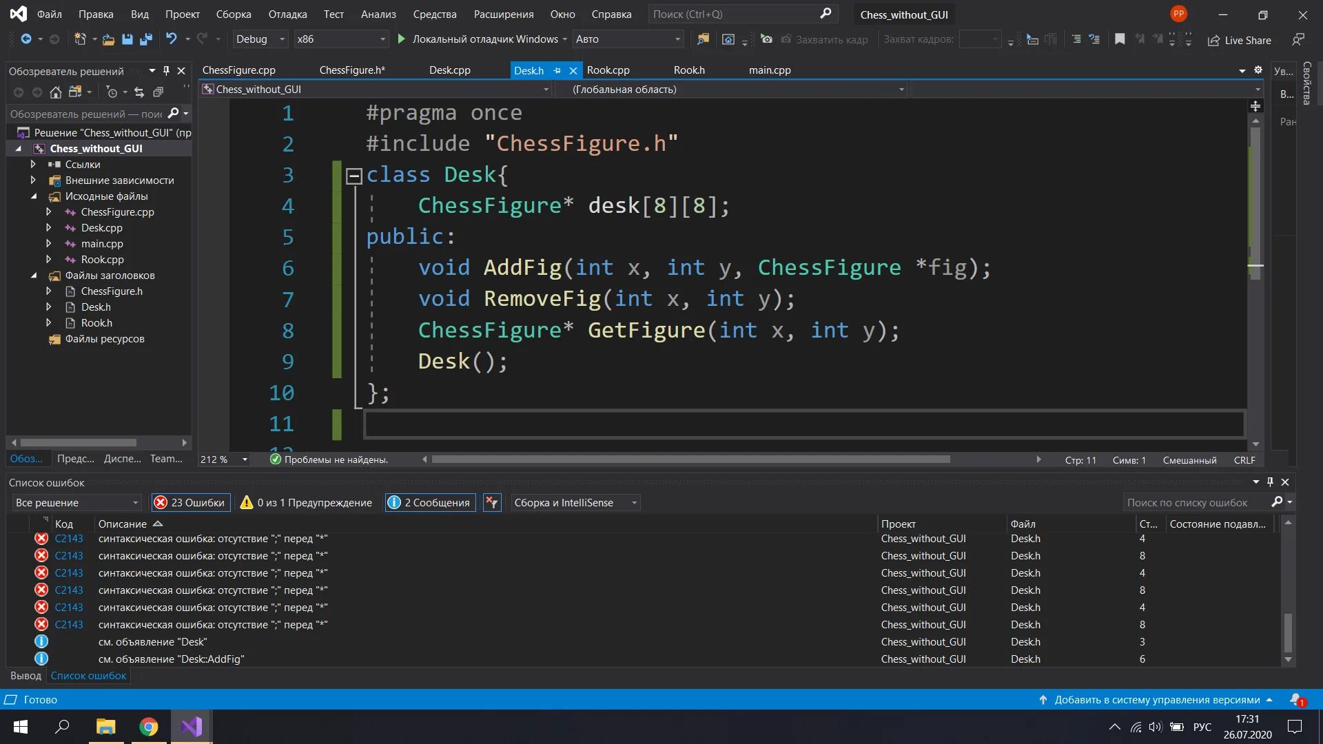1323x744 pixels.
Task: Toggle the Warnings filter button
Action: [x=306, y=503]
